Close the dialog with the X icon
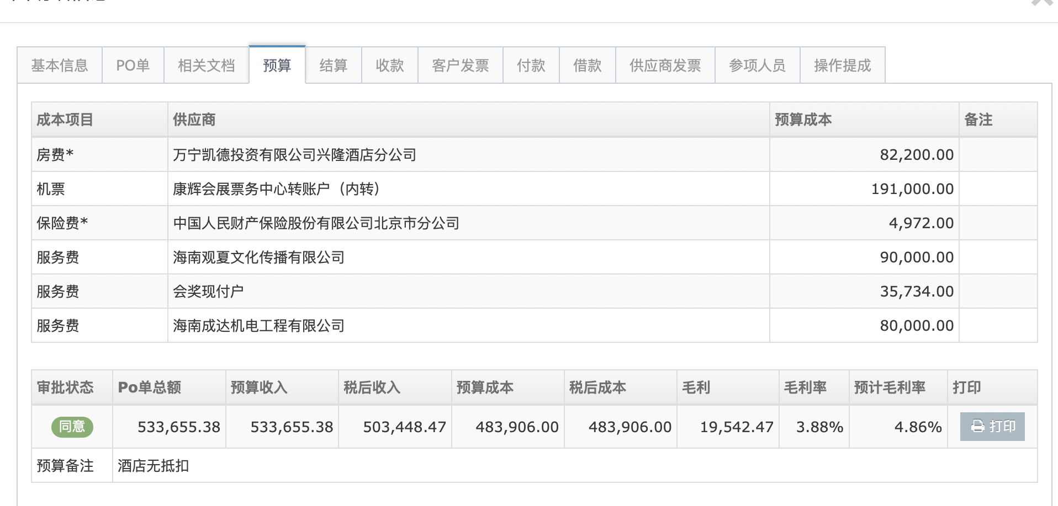1058x506 pixels. pos(1041,2)
